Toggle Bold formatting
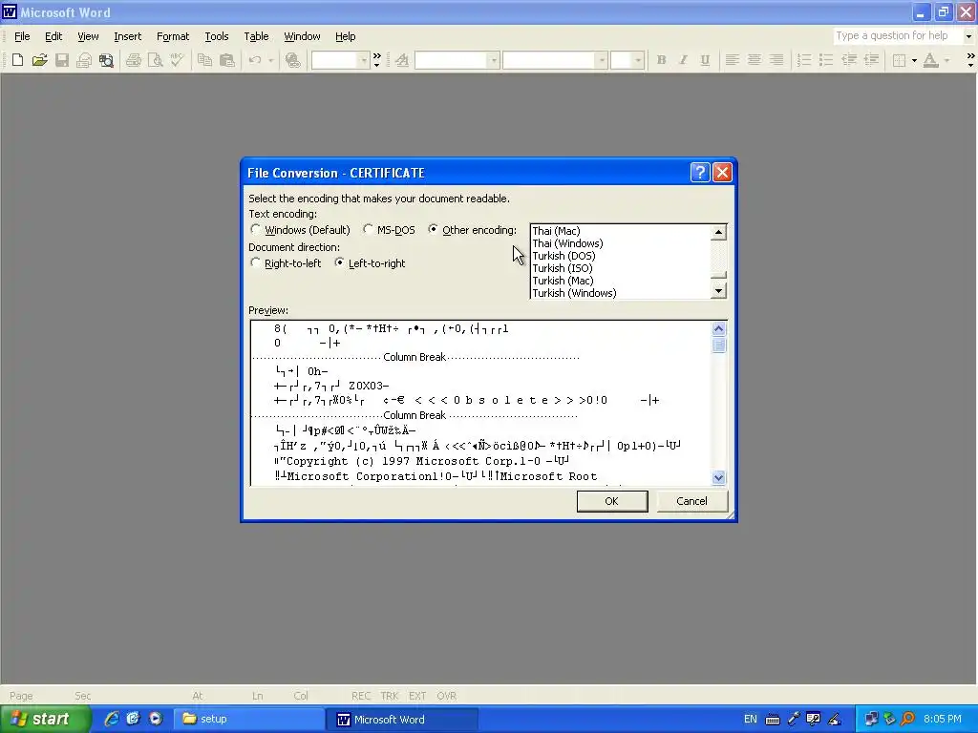The height and width of the screenshot is (733, 978). click(x=661, y=60)
